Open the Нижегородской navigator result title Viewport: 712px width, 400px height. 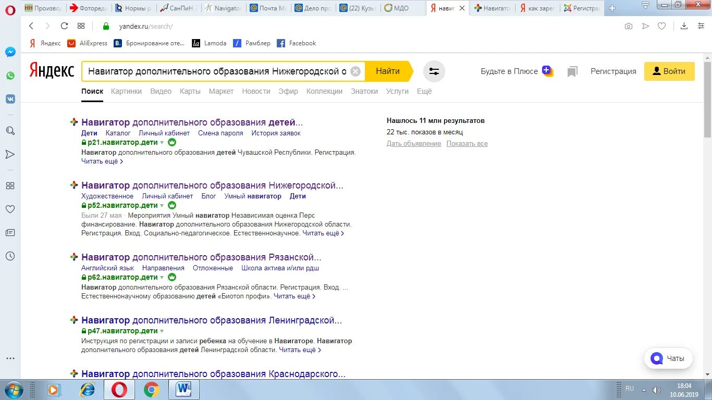click(213, 185)
